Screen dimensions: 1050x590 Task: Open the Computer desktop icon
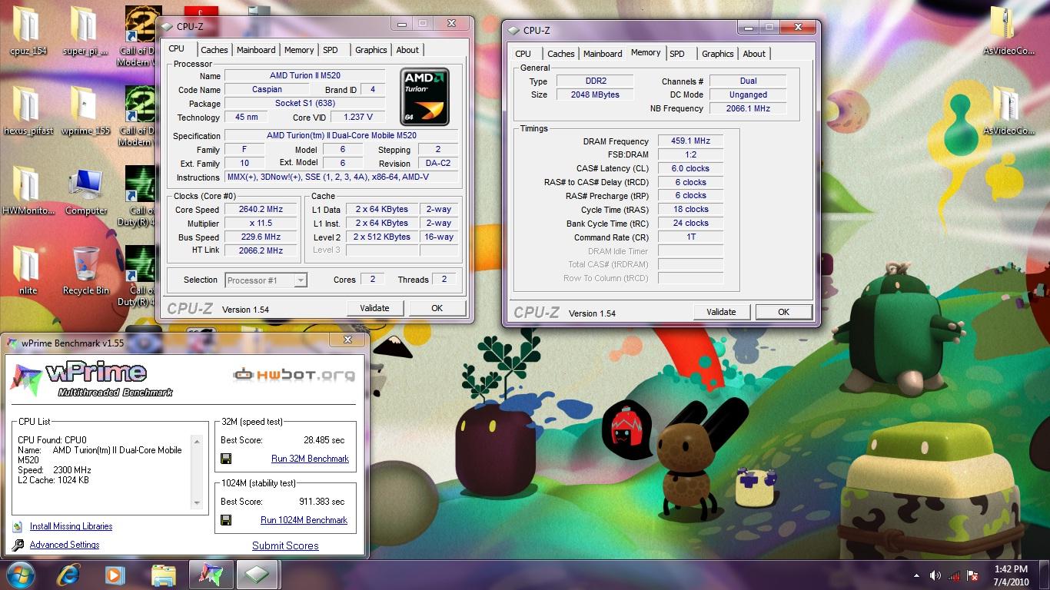(85, 191)
